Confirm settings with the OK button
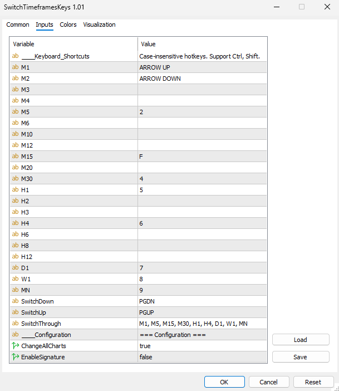The height and width of the screenshot is (391, 339). click(x=224, y=382)
